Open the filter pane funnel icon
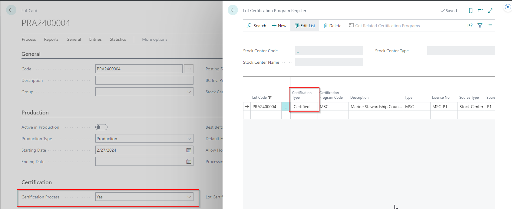Image resolution: width=512 pixels, height=209 pixels. point(480,26)
